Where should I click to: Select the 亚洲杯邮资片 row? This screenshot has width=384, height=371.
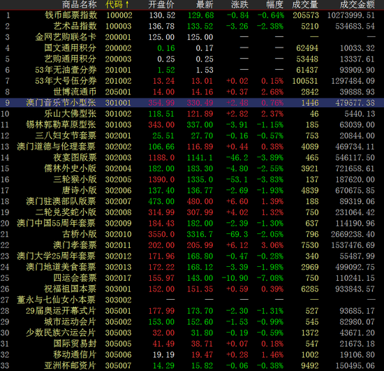[192, 365]
